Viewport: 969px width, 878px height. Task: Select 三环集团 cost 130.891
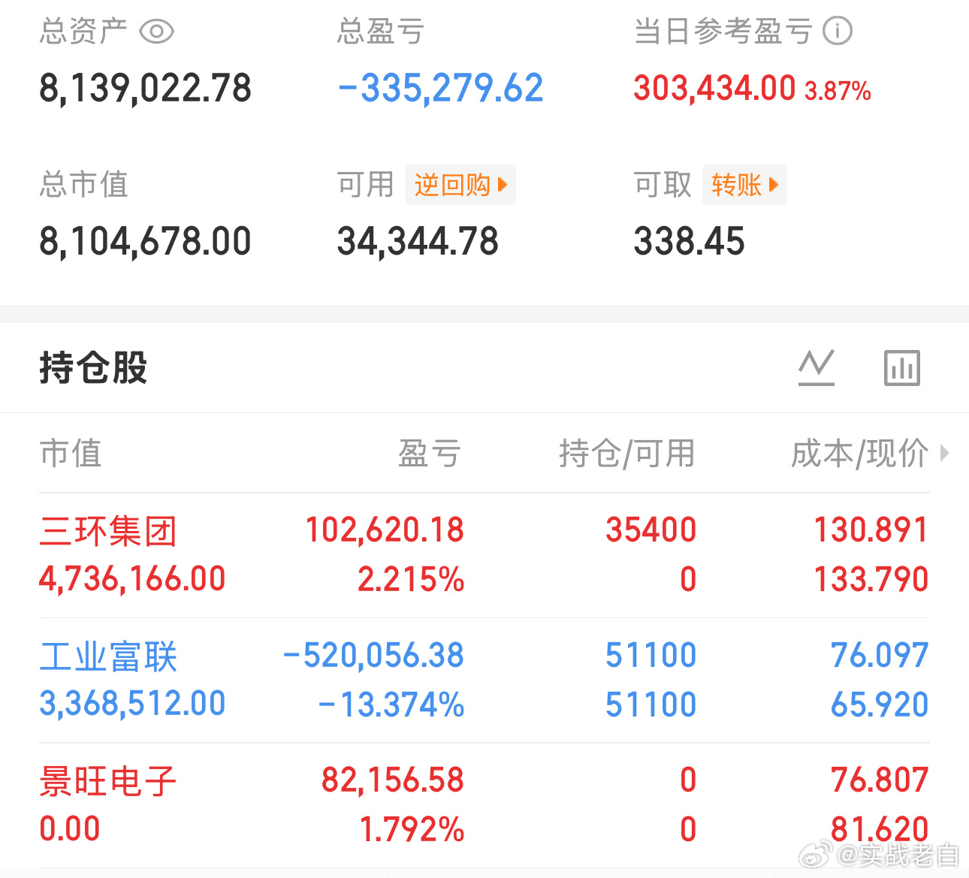tap(871, 530)
